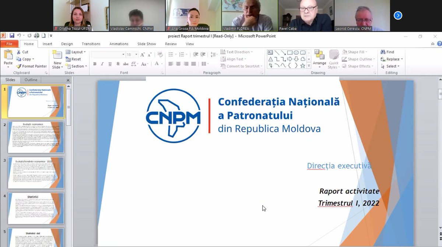Screen dimensions: 442x247
Task: Click Cristina Tiscul UPZM video tile
Action: [81, 15]
